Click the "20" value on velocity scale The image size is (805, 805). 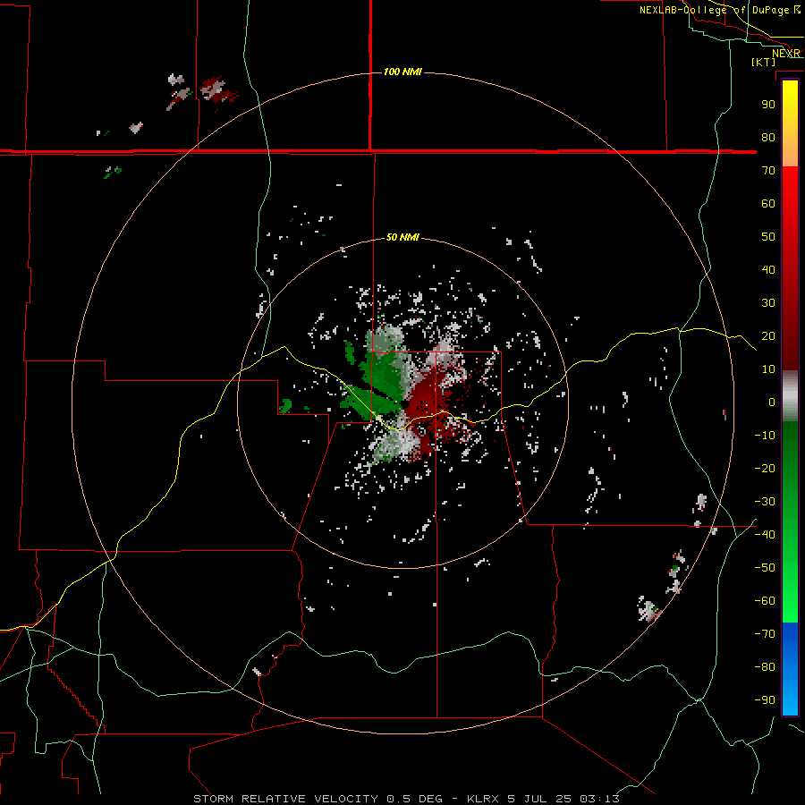[x=768, y=335]
